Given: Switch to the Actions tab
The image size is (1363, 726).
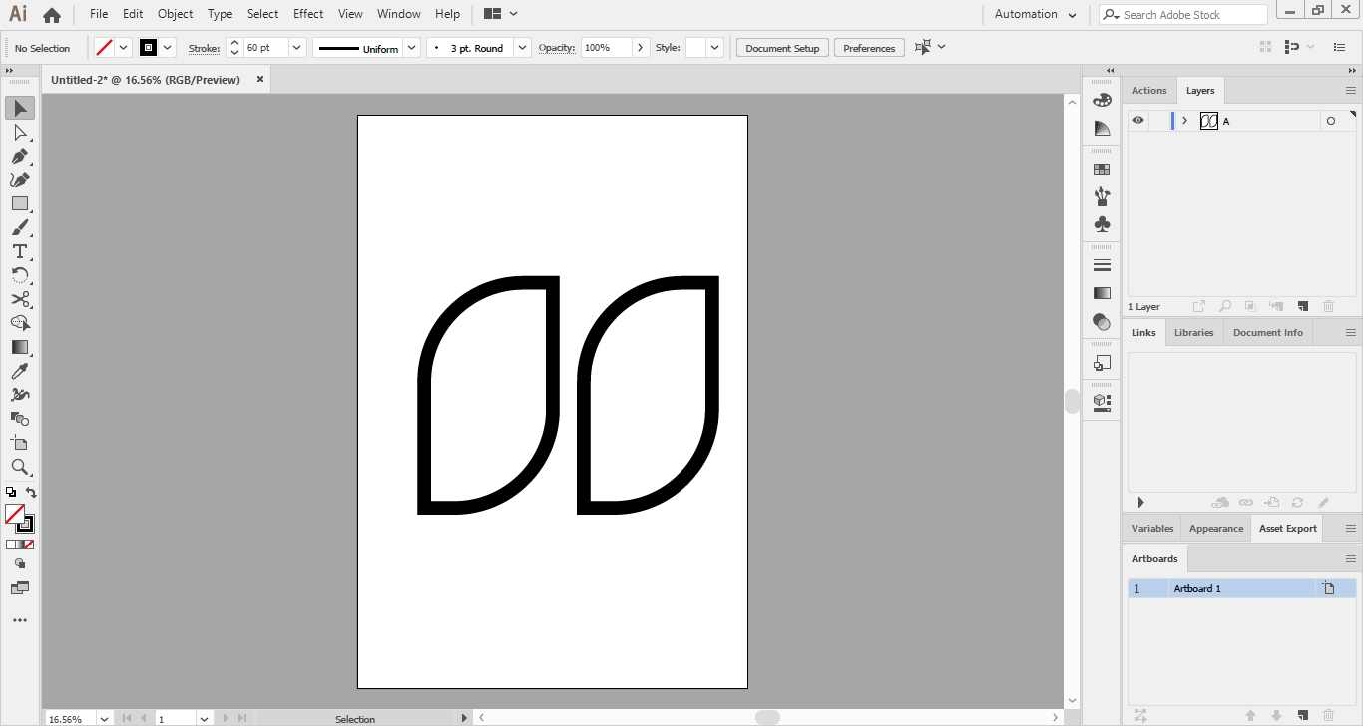Looking at the screenshot, I should tap(1148, 90).
